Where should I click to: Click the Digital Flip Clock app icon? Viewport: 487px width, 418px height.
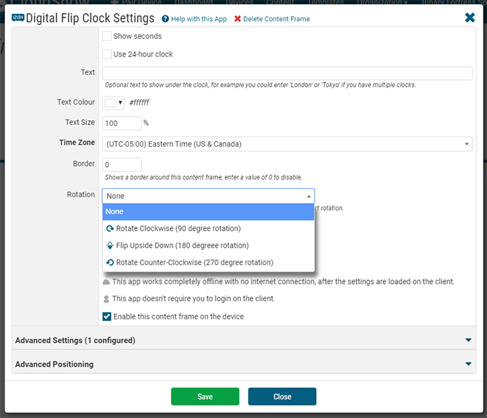click(x=19, y=18)
